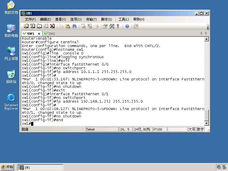Image resolution: width=228 pixels, height=171 pixels.
Task: Open the 文件(F) menu
Action: click(30, 19)
